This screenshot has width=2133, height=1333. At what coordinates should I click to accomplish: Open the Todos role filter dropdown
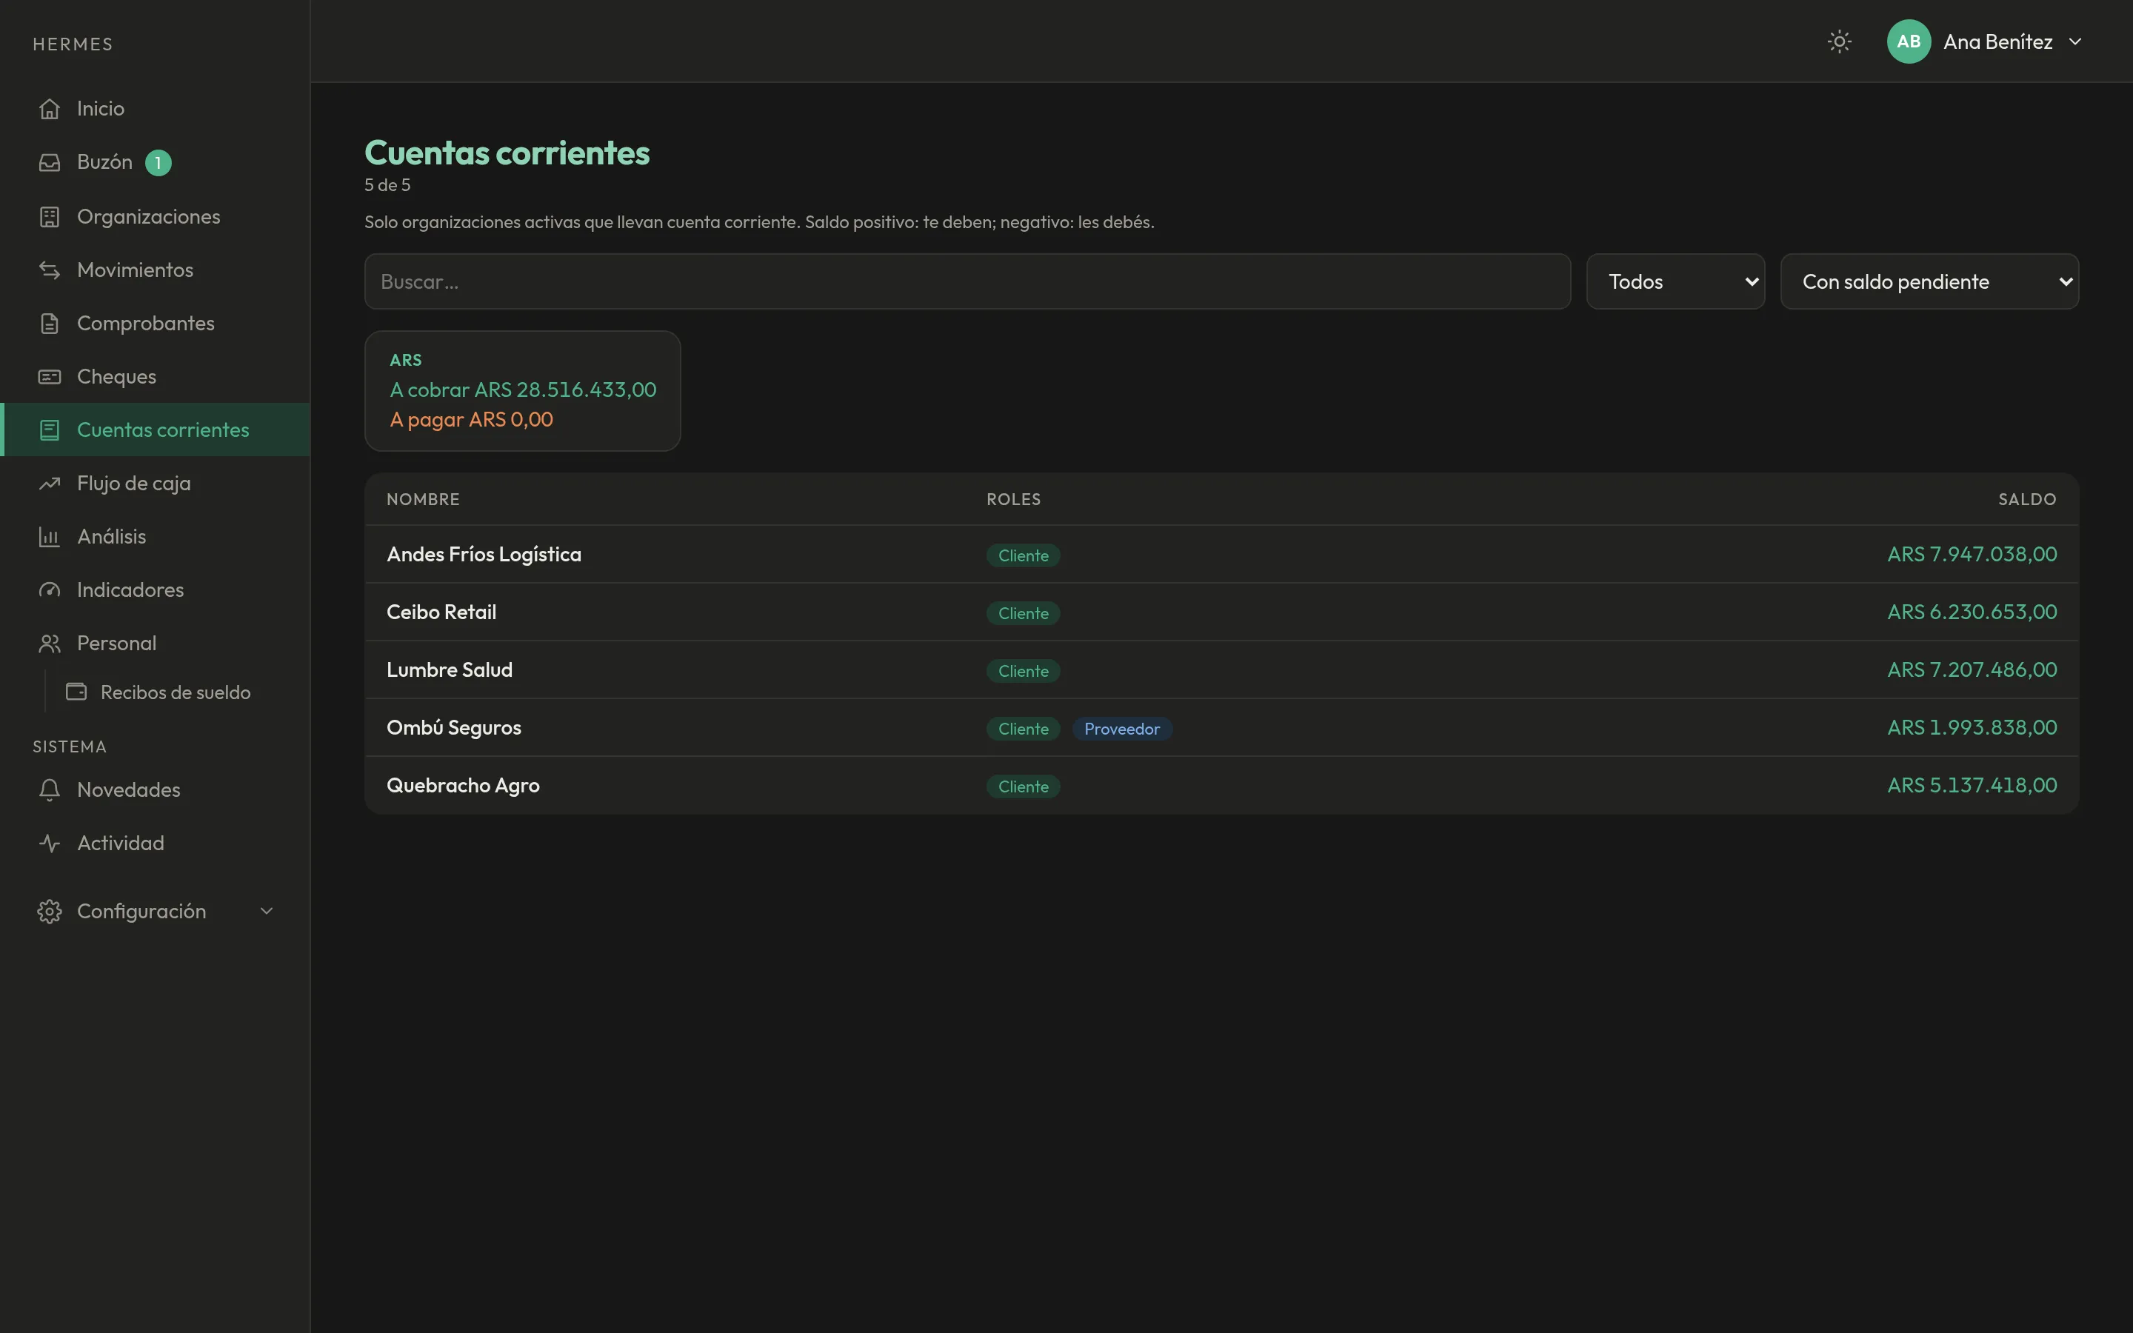click(x=1675, y=281)
